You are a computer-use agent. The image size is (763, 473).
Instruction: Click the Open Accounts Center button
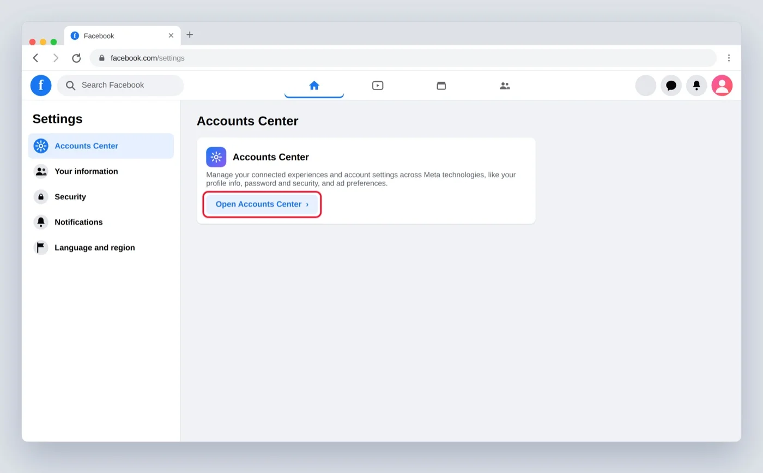pos(262,204)
